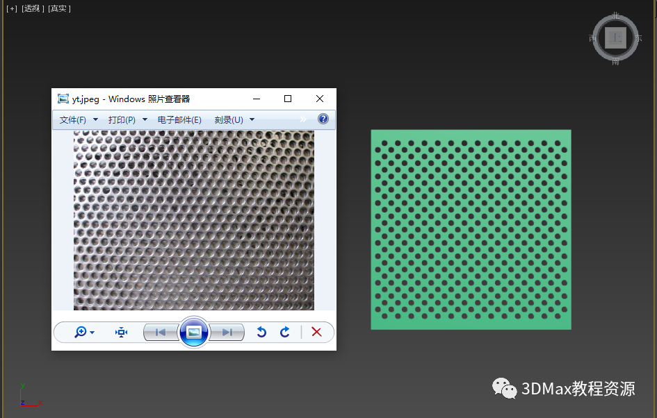Image resolution: width=657 pixels, height=418 pixels.
Task: Expand the zoom magnifier dropdown arrow
Action: click(x=92, y=333)
